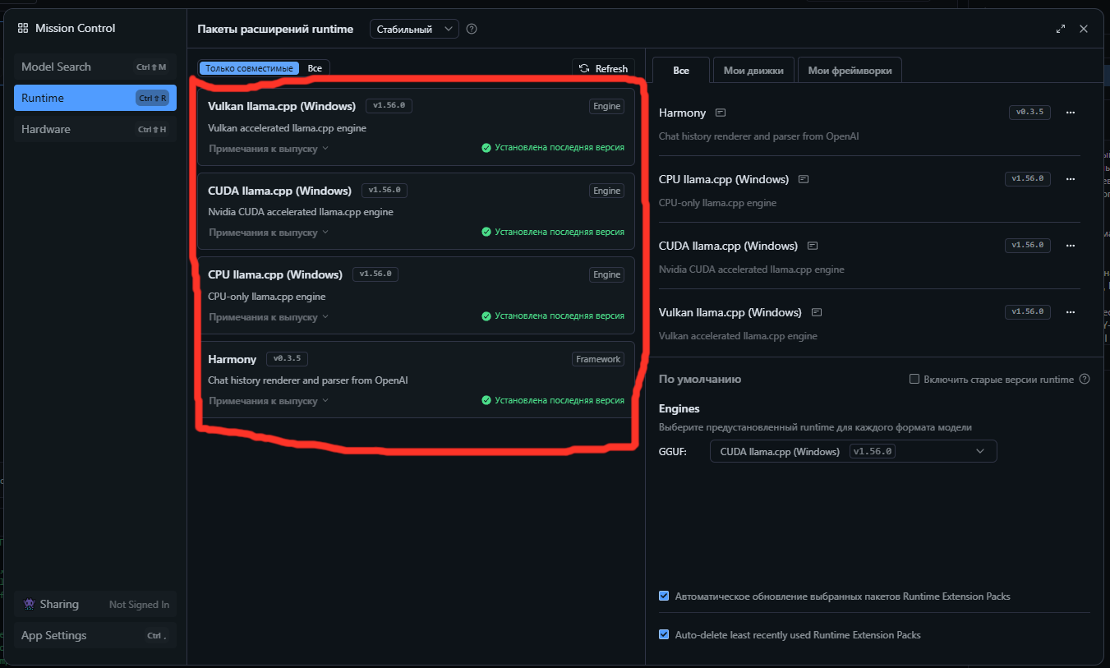Click the notes icon next to CPU llama.cpp in the right list

804,179
